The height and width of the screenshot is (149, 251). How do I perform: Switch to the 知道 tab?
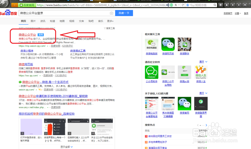coord(52,21)
